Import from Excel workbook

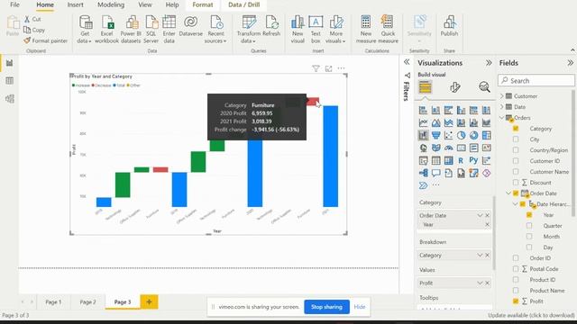pos(106,30)
